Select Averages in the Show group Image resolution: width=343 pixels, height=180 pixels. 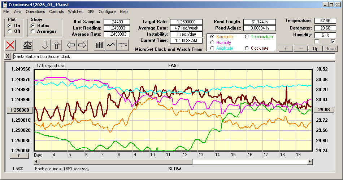point(33,31)
